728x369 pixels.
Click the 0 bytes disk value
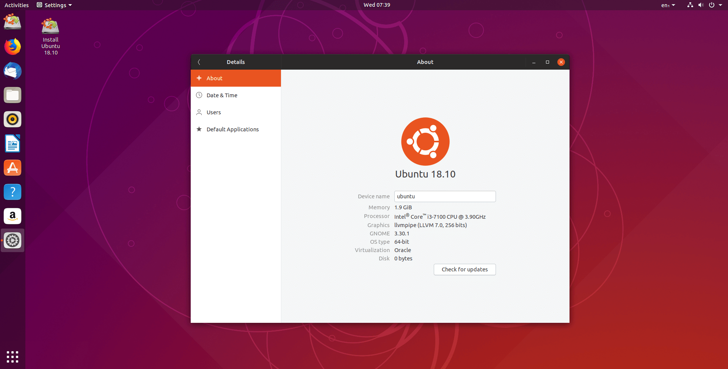pos(403,258)
